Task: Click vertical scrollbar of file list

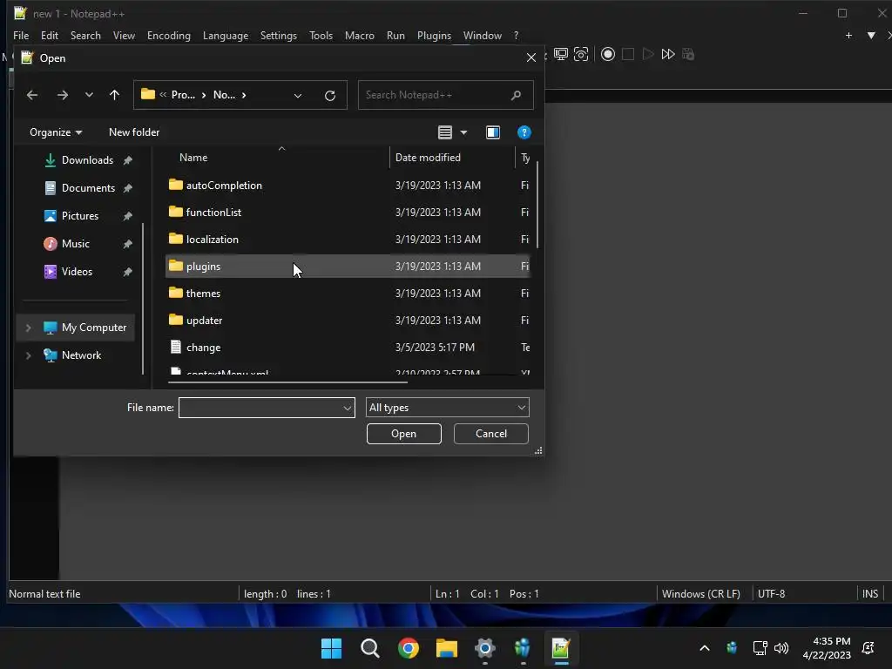Action: [x=537, y=205]
